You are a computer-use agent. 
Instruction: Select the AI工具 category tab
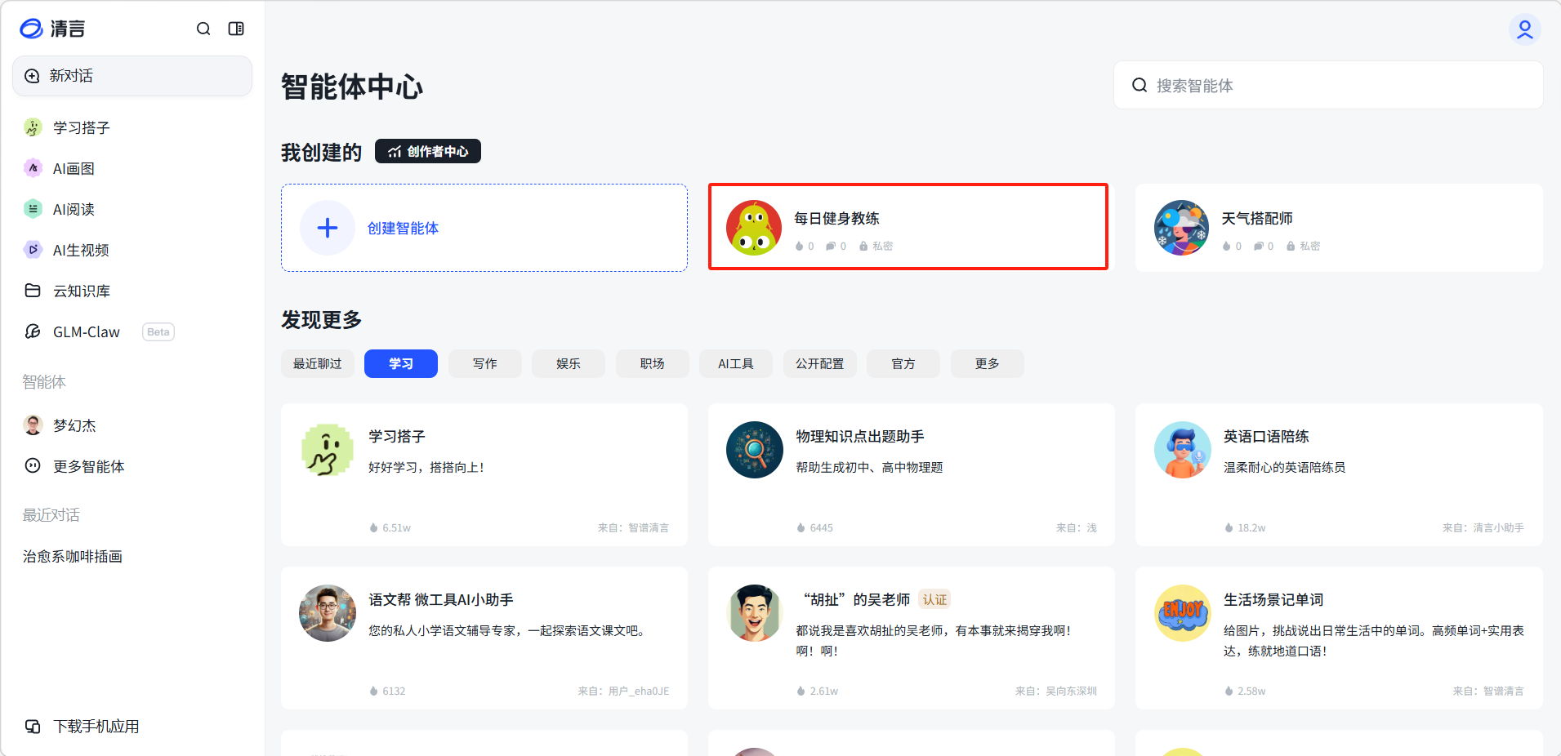[x=735, y=364]
